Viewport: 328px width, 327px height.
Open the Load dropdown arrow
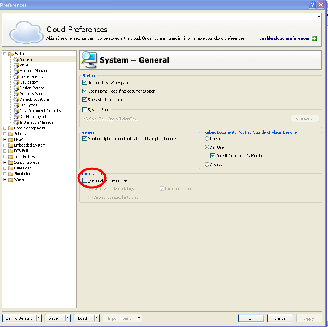tap(97, 318)
